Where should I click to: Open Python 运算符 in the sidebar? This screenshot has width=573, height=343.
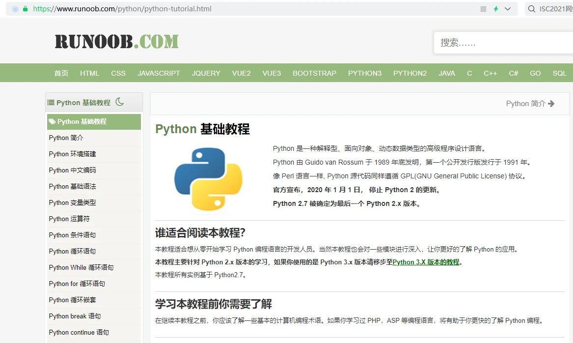click(x=94, y=219)
